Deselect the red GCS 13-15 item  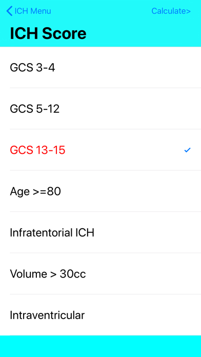click(100, 150)
